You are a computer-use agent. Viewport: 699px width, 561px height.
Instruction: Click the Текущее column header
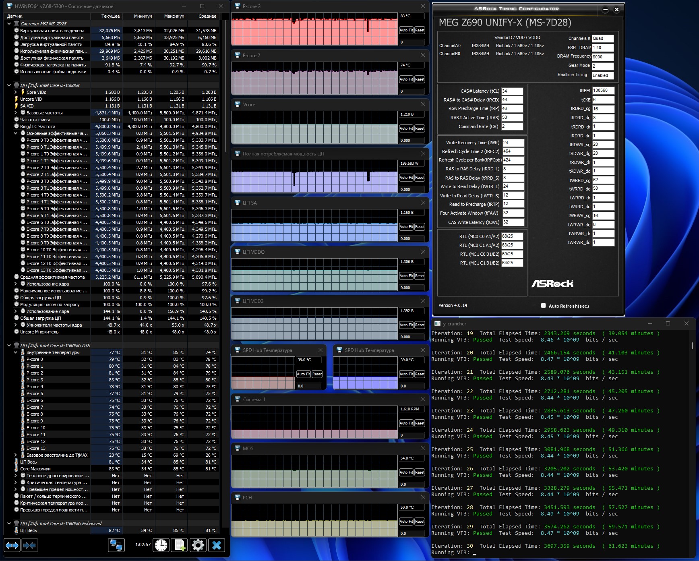(x=106, y=16)
